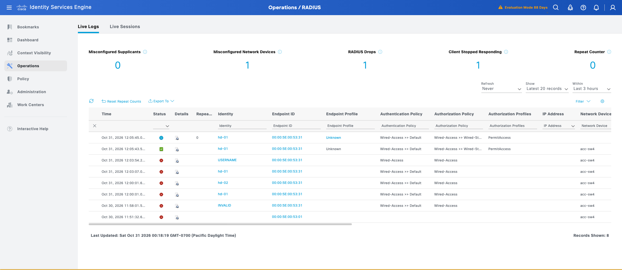The image size is (622, 270).
Task: Open the USERNAME identity link
Action: click(227, 160)
